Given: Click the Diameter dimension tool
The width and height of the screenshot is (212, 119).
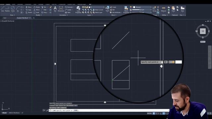Looking at the screenshot, I should click(69, 7).
